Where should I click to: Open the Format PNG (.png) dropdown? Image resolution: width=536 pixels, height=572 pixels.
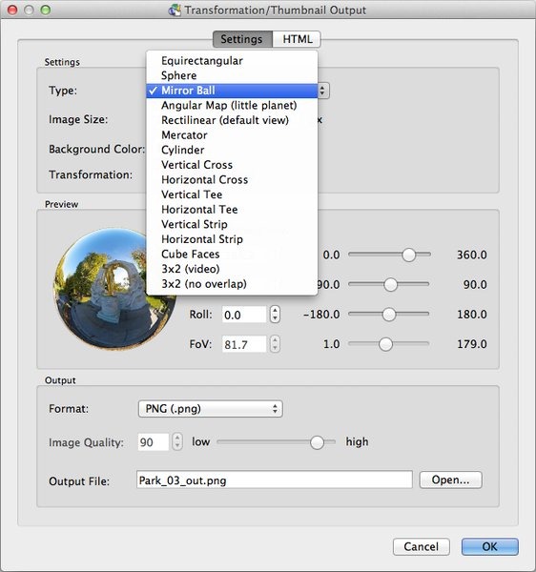(x=211, y=409)
